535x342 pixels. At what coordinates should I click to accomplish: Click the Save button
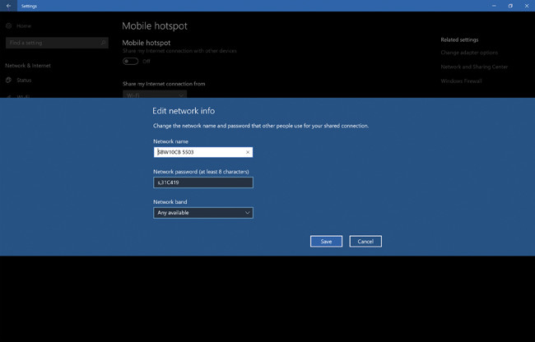pos(326,242)
